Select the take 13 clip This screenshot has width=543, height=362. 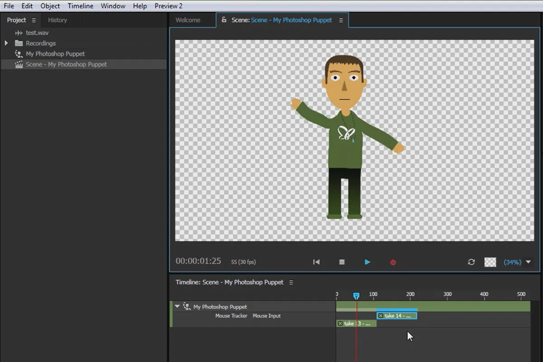tap(357, 324)
